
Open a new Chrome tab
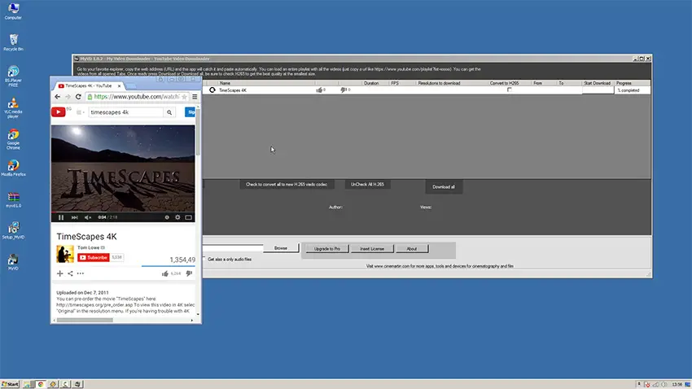(130, 86)
